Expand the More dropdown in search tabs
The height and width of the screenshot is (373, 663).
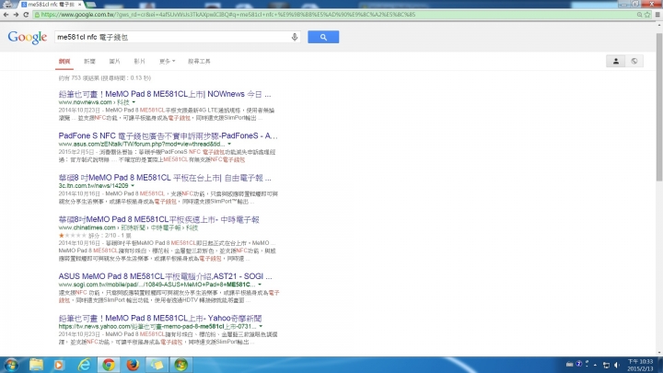click(x=167, y=62)
